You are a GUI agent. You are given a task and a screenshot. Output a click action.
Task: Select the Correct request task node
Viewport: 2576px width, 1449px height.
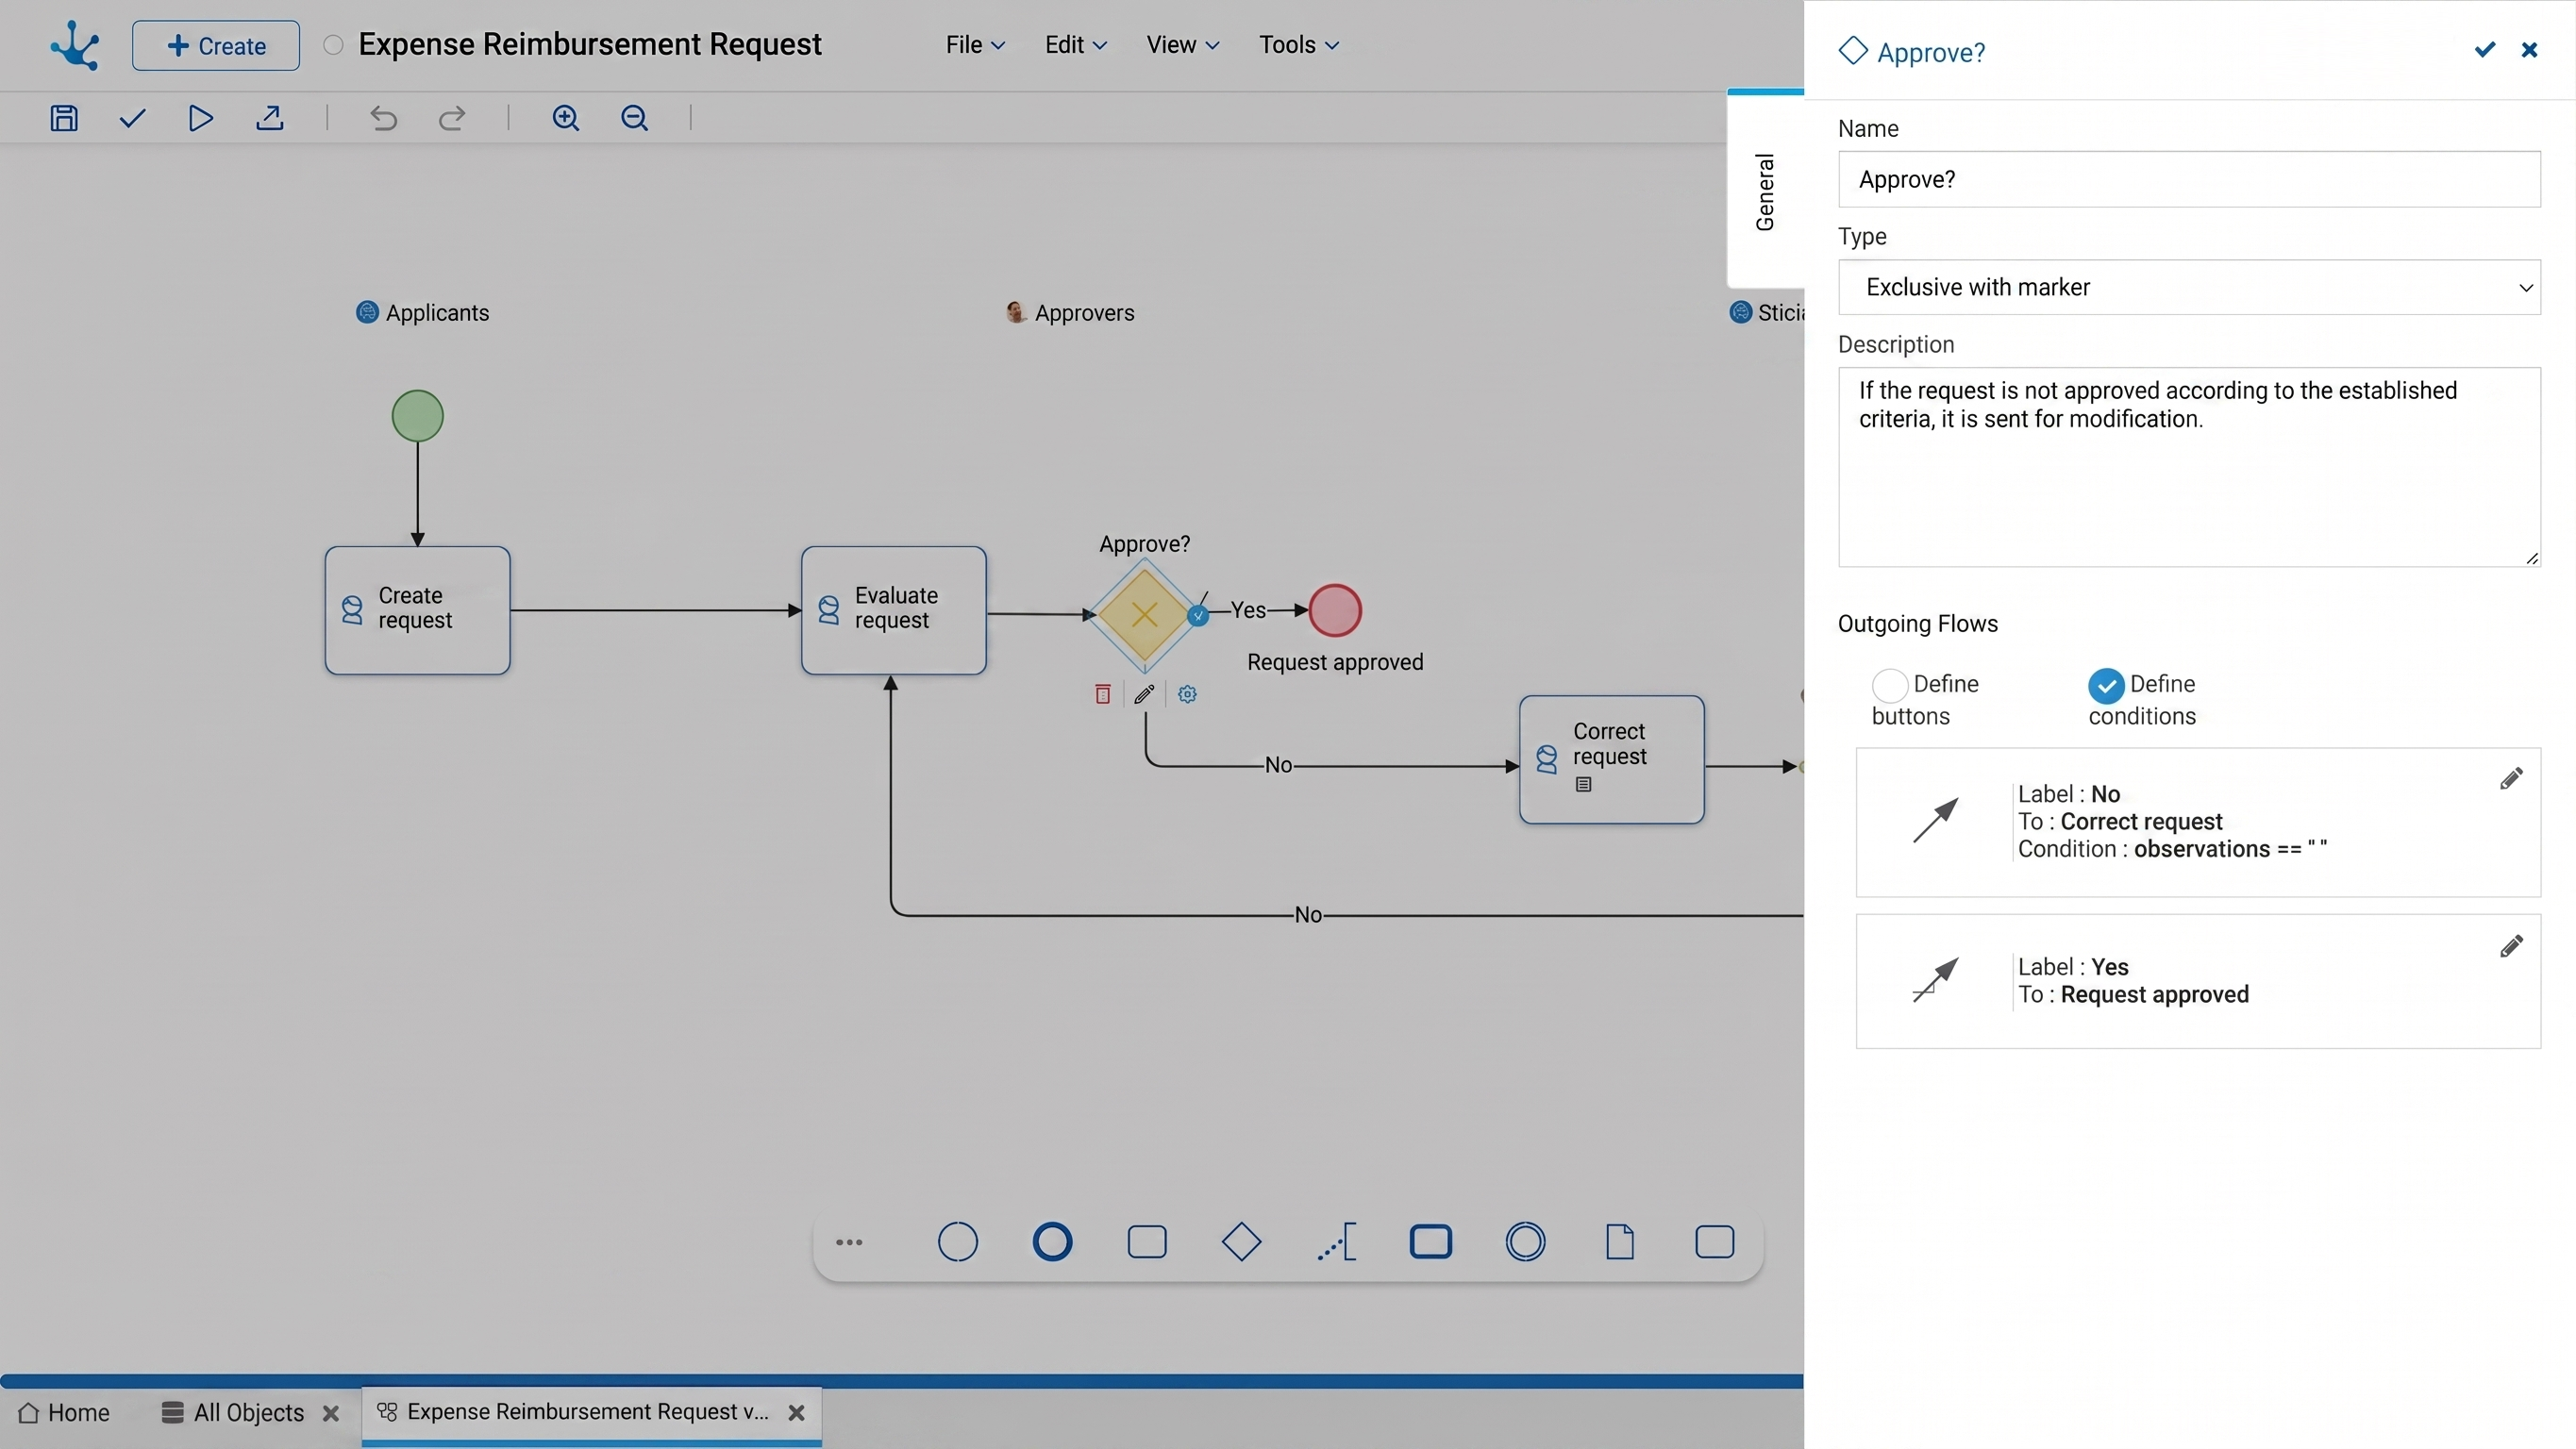click(1611, 760)
